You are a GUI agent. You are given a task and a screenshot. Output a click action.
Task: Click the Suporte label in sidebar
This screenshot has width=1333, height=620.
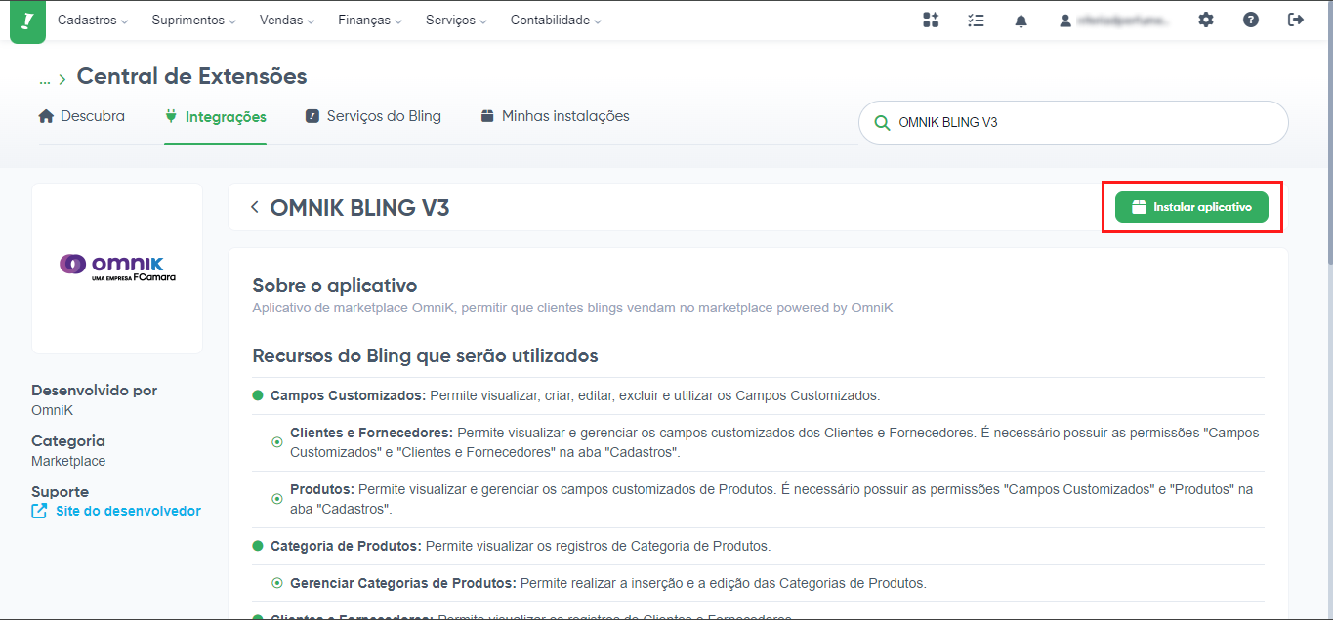[x=60, y=492]
